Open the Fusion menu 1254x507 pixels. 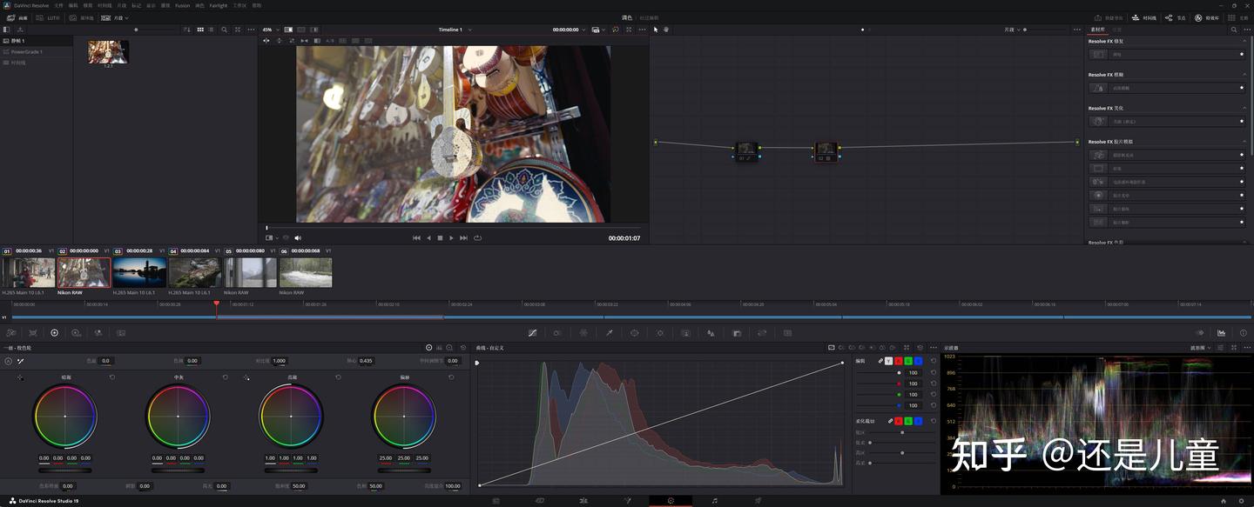pos(182,5)
